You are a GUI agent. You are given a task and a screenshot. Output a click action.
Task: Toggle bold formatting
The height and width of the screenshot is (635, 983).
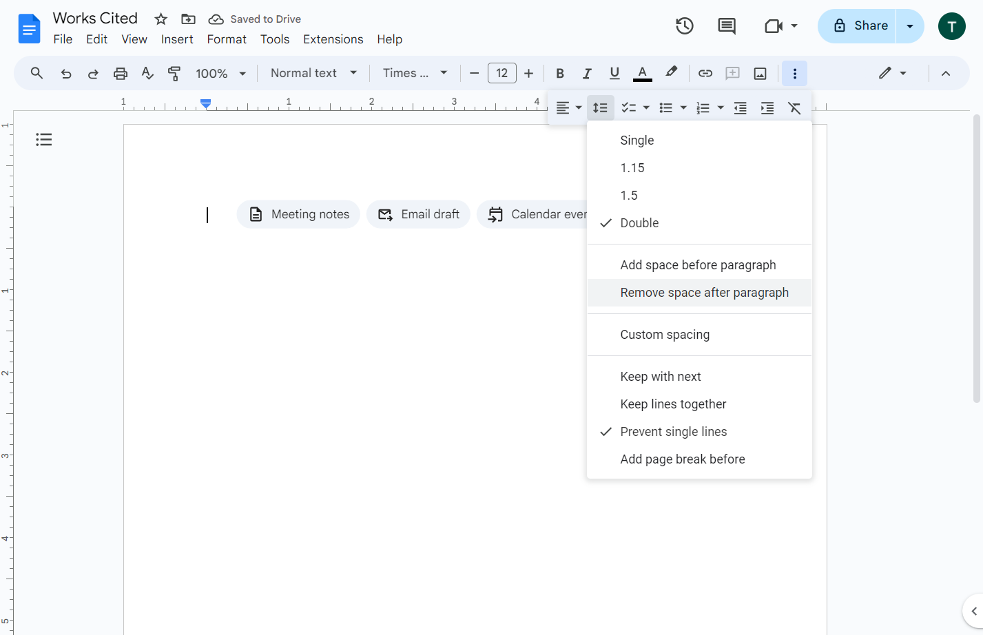(x=560, y=73)
